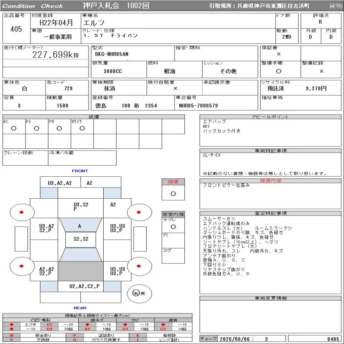Select the PS equipment circle mark

[x=37, y=128]
